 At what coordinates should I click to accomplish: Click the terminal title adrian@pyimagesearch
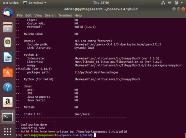click(101, 9)
